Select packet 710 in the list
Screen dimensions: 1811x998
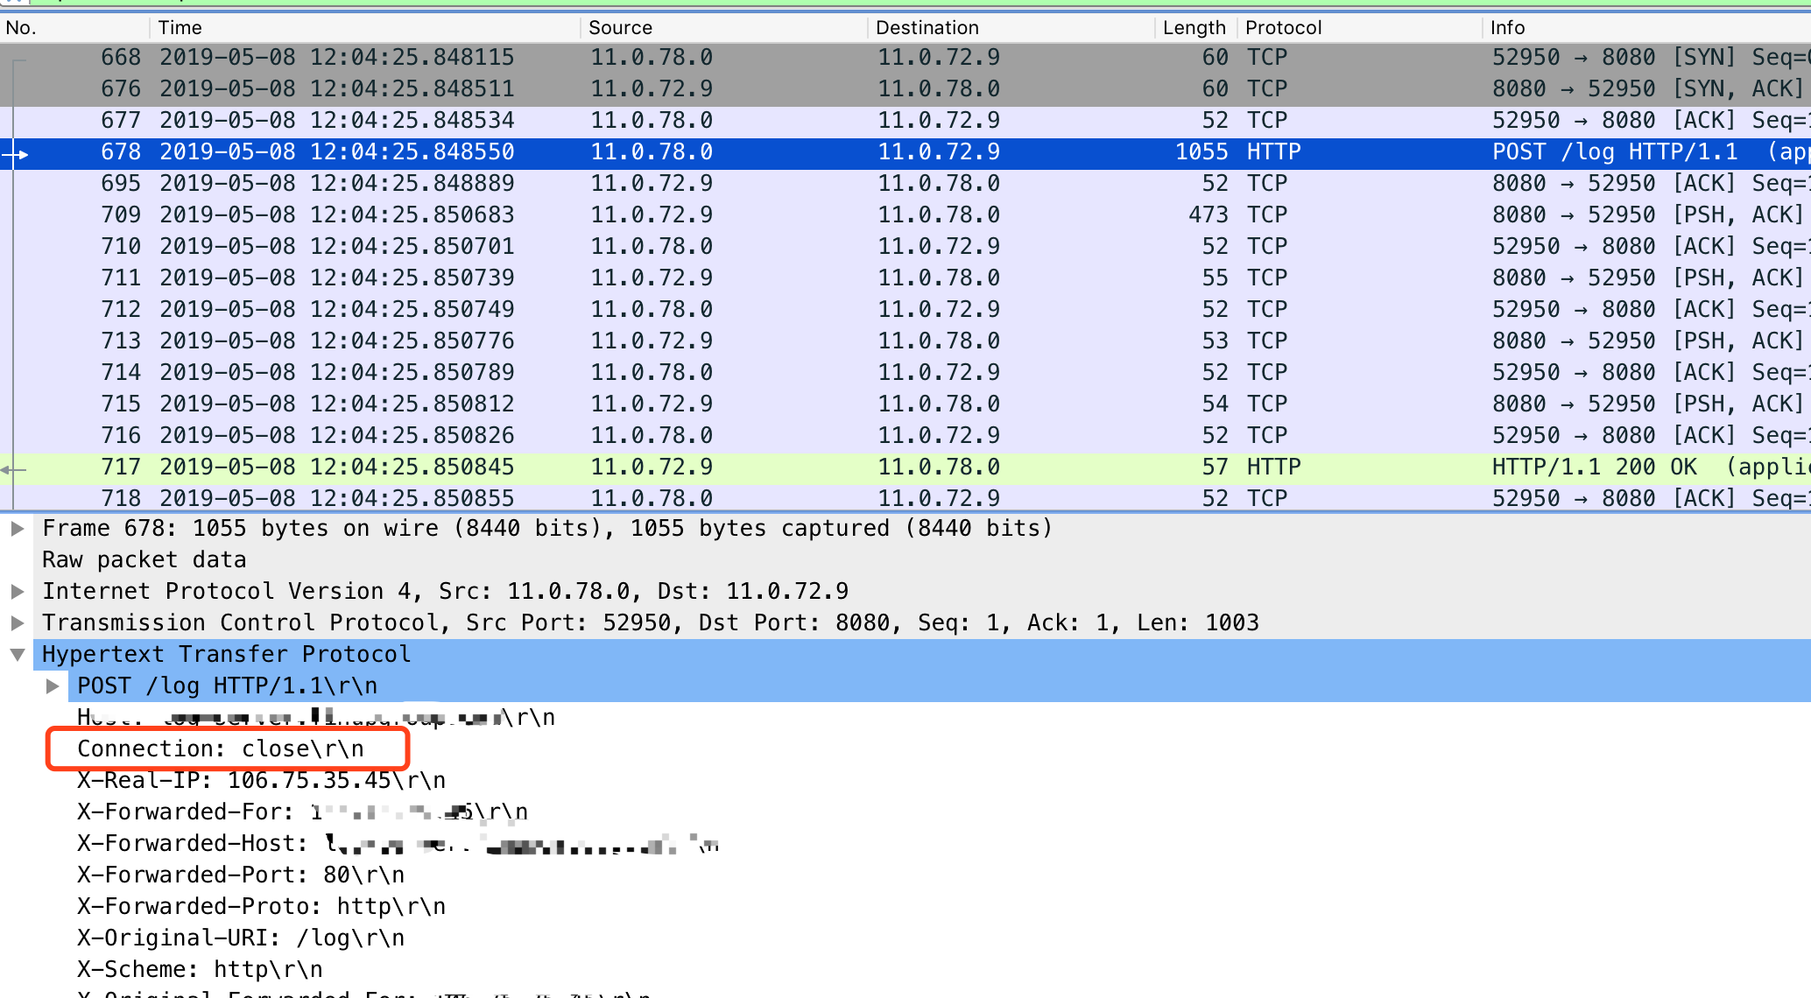pyautogui.click(x=905, y=247)
